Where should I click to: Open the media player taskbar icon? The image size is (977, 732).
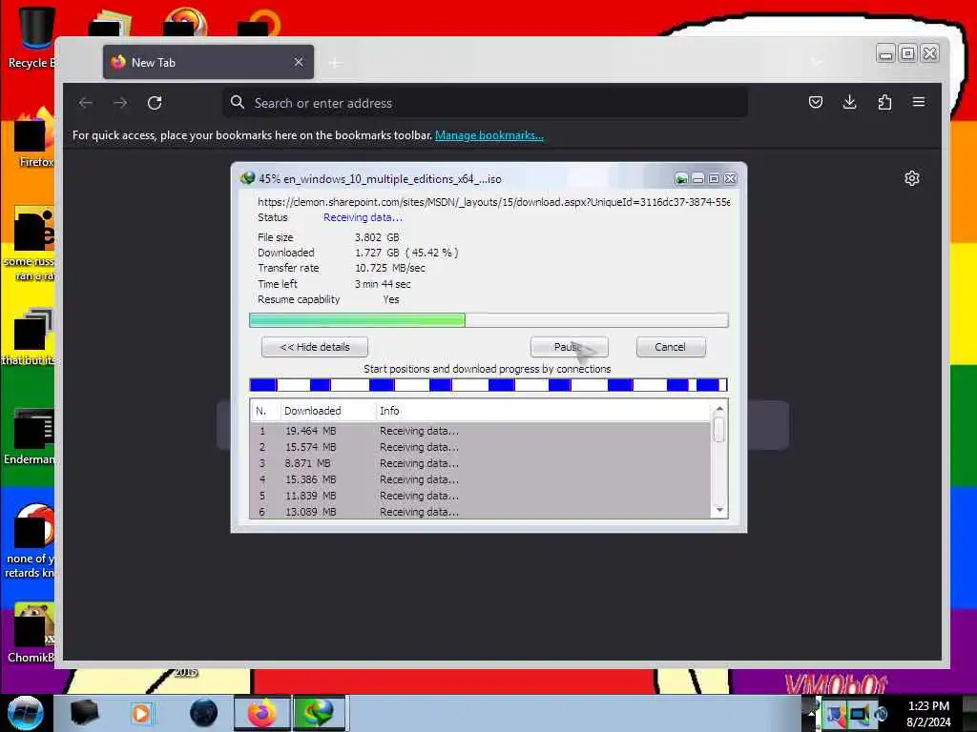click(141, 713)
